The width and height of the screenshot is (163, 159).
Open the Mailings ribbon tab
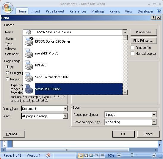tap(98, 11)
